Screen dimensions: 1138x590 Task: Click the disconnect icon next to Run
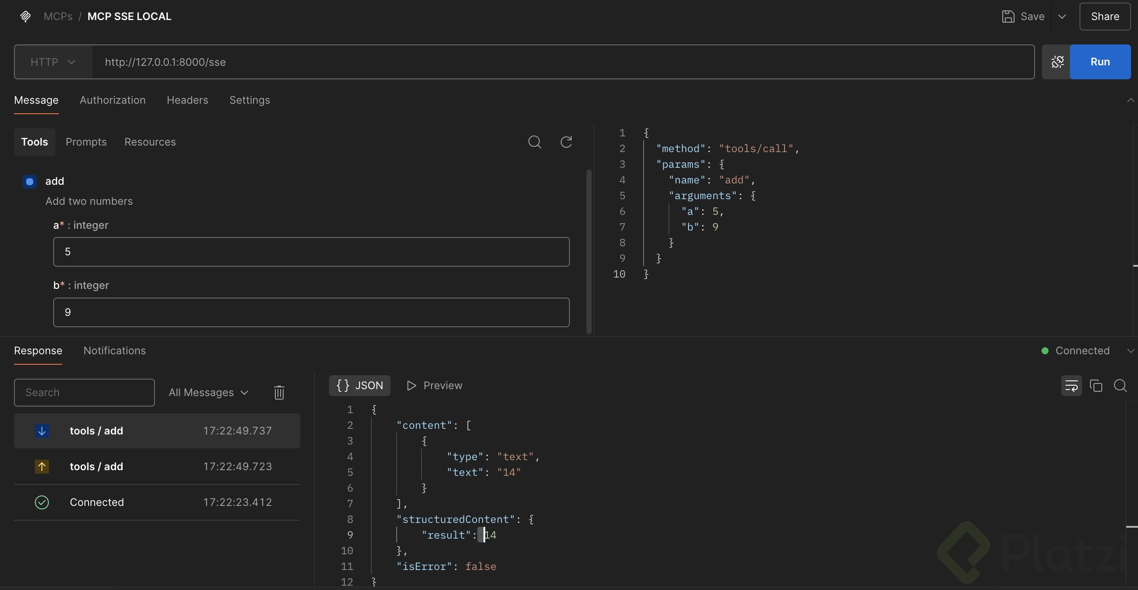point(1057,62)
